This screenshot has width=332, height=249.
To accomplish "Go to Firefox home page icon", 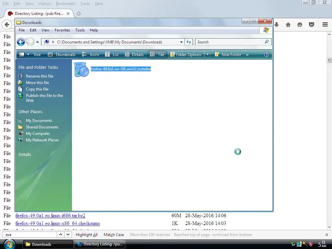I will pos(288,25).
